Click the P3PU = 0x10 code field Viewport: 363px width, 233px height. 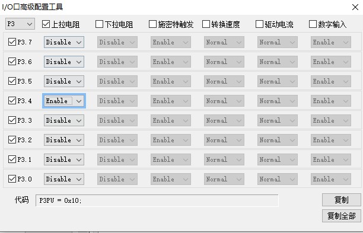click(157, 200)
